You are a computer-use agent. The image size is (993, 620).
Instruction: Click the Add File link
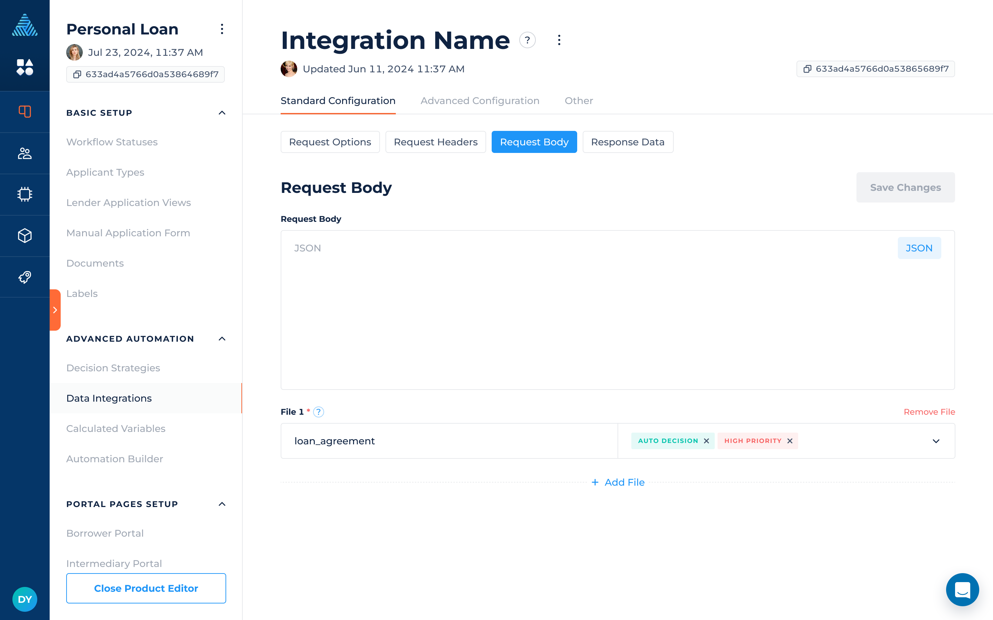(618, 482)
